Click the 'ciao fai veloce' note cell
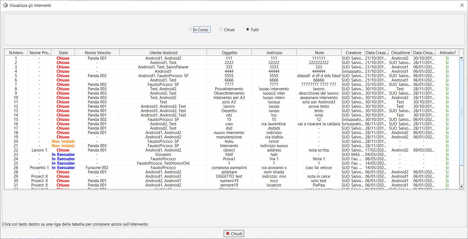This screenshot has height=239, width=468. click(319, 168)
